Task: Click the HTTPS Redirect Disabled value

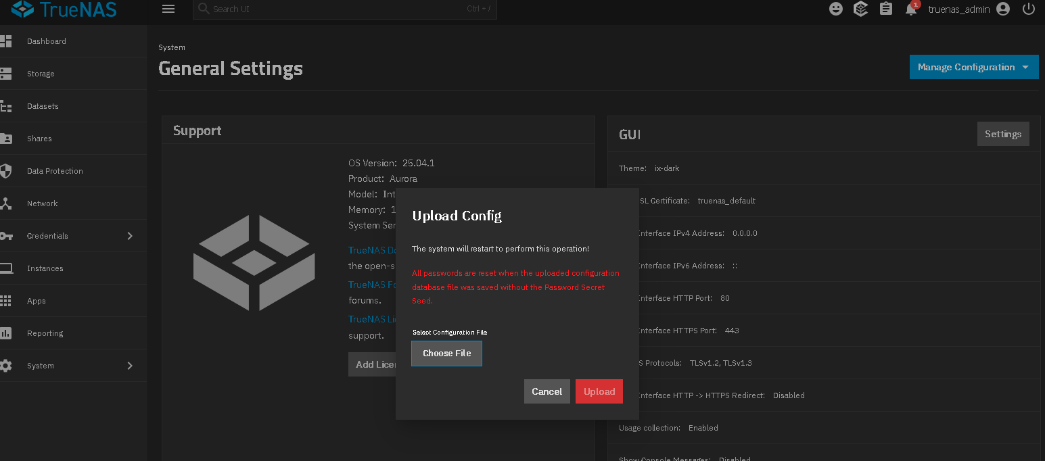Action: tap(789, 395)
